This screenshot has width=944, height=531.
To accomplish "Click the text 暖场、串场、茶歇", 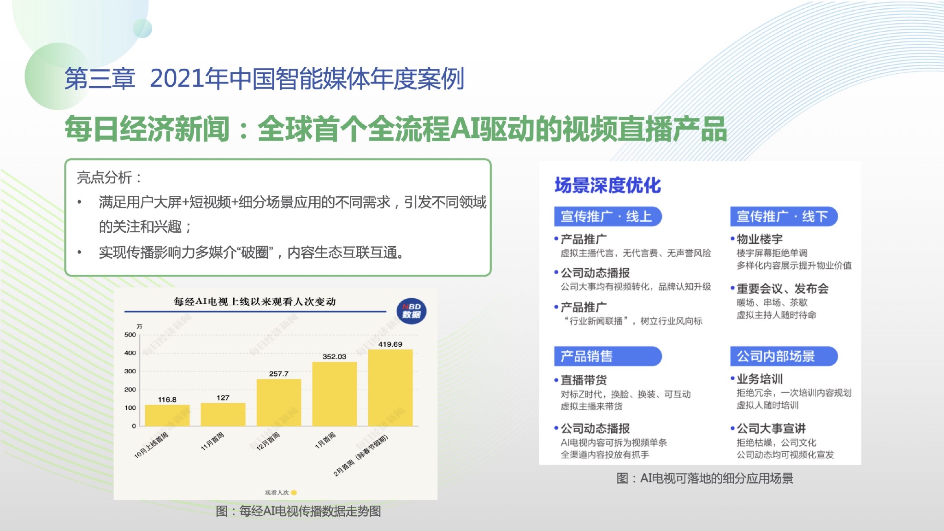I will pyautogui.click(x=772, y=302).
